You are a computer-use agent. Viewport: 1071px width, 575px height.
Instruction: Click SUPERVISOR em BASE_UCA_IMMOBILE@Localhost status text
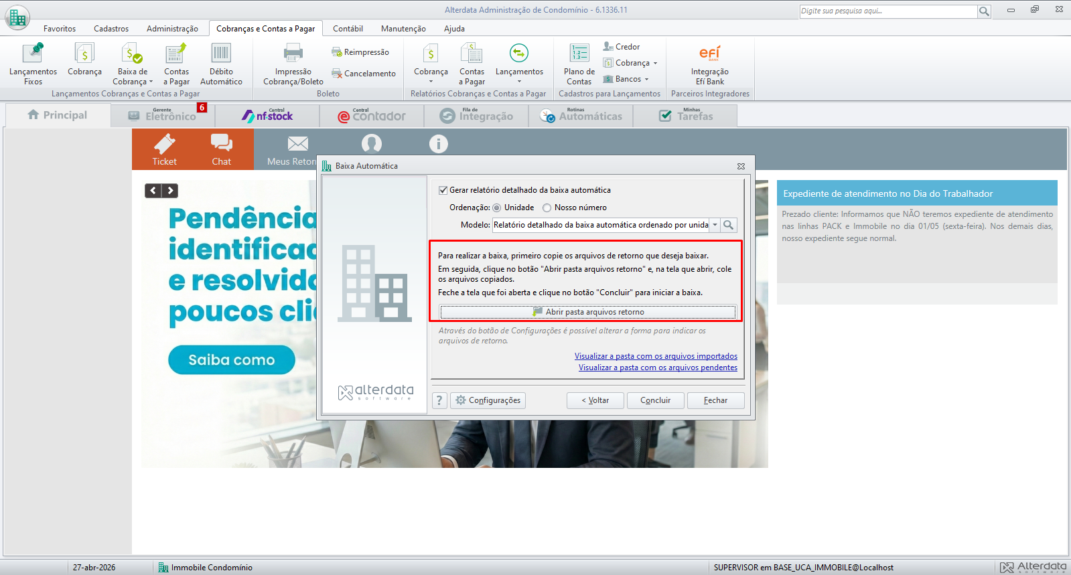pos(804,568)
